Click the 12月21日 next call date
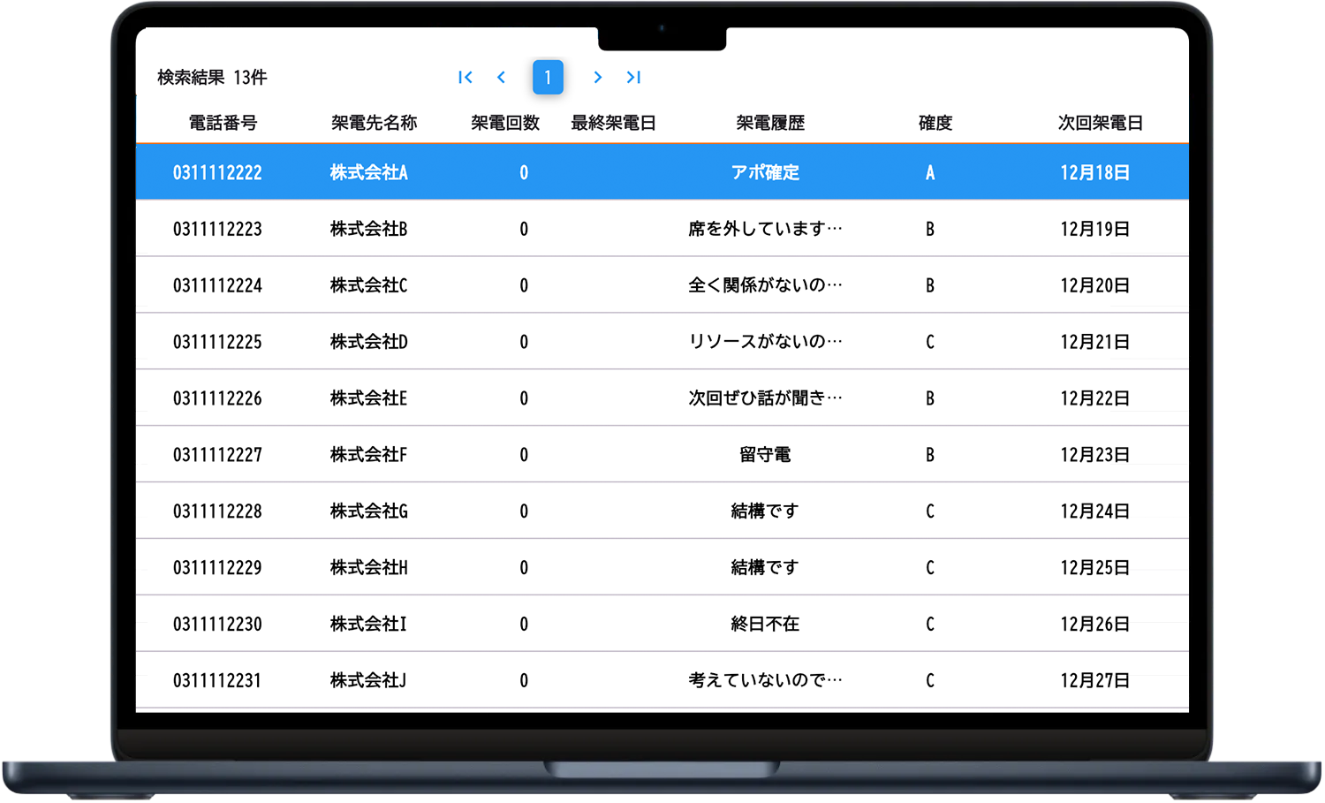The image size is (1325, 803). [1095, 343]
